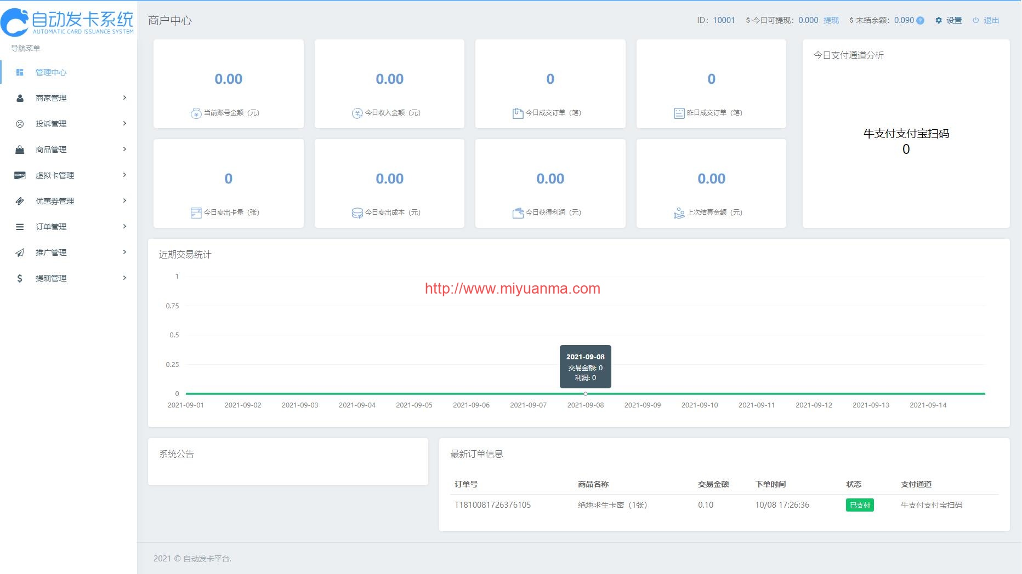Click the coin icon of 今日收入金额
The image size is (1022, 574).
coord(357,113)
